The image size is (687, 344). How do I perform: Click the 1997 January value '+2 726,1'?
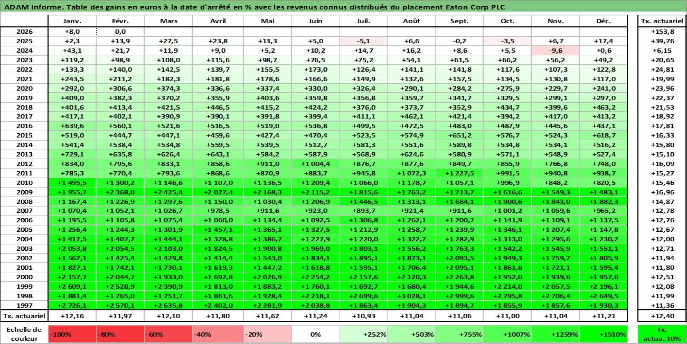[72, 306]
